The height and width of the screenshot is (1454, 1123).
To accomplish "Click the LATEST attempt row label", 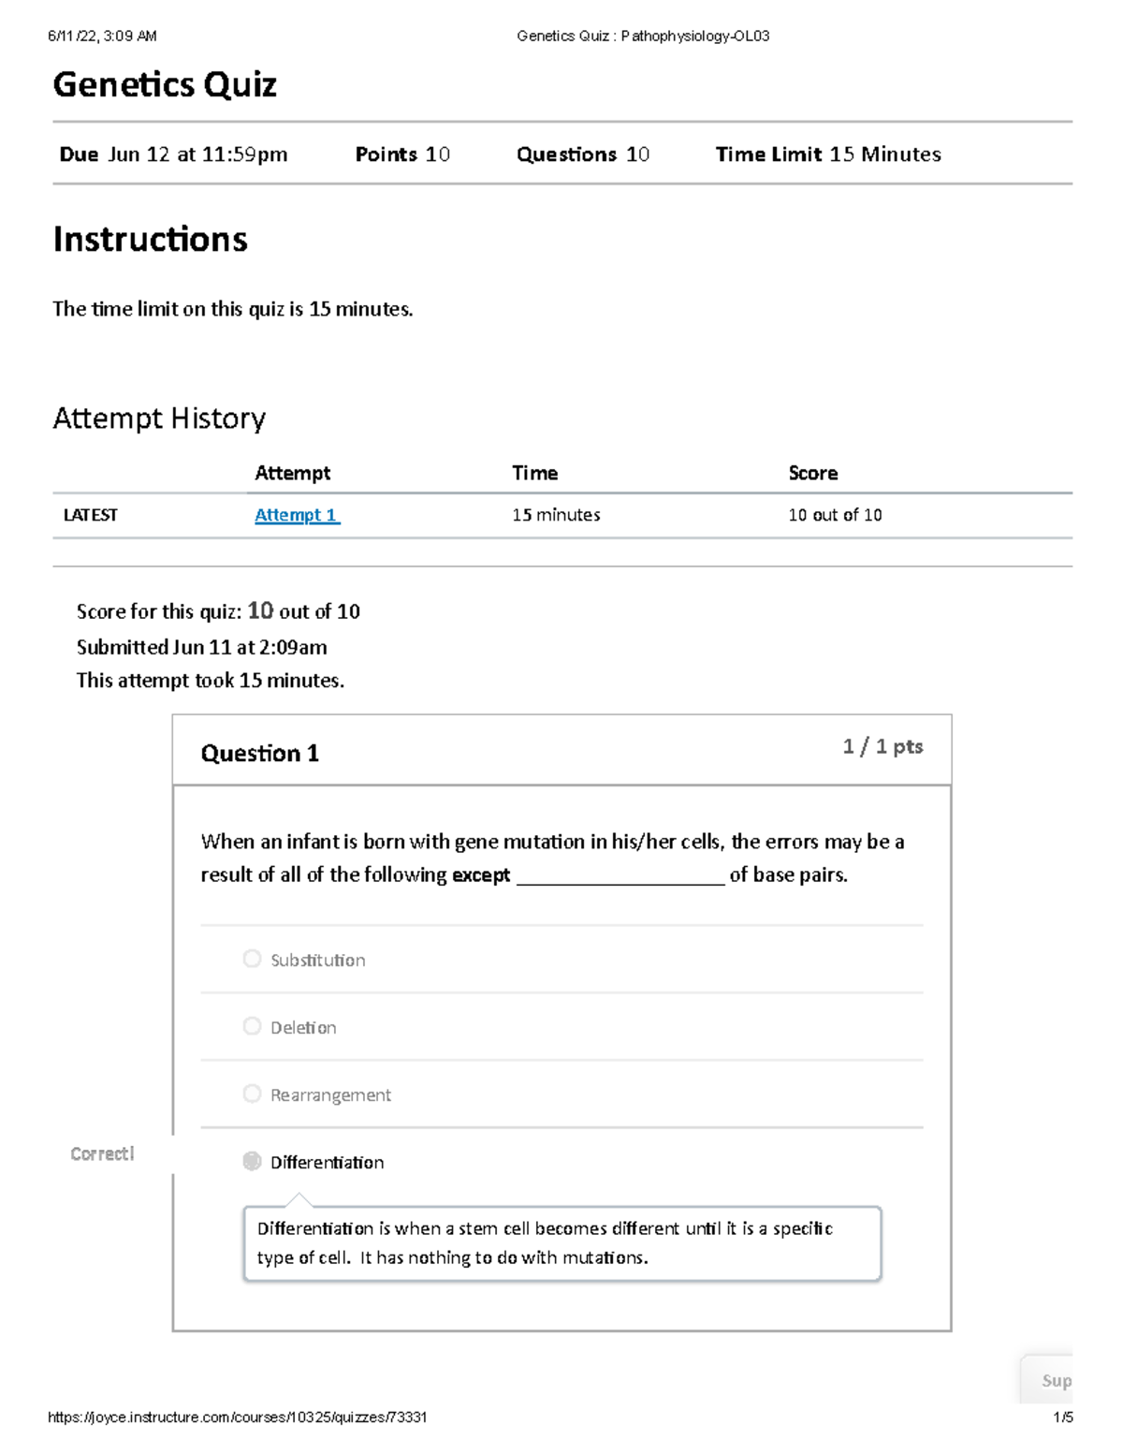I will click(x=90, y=514).
